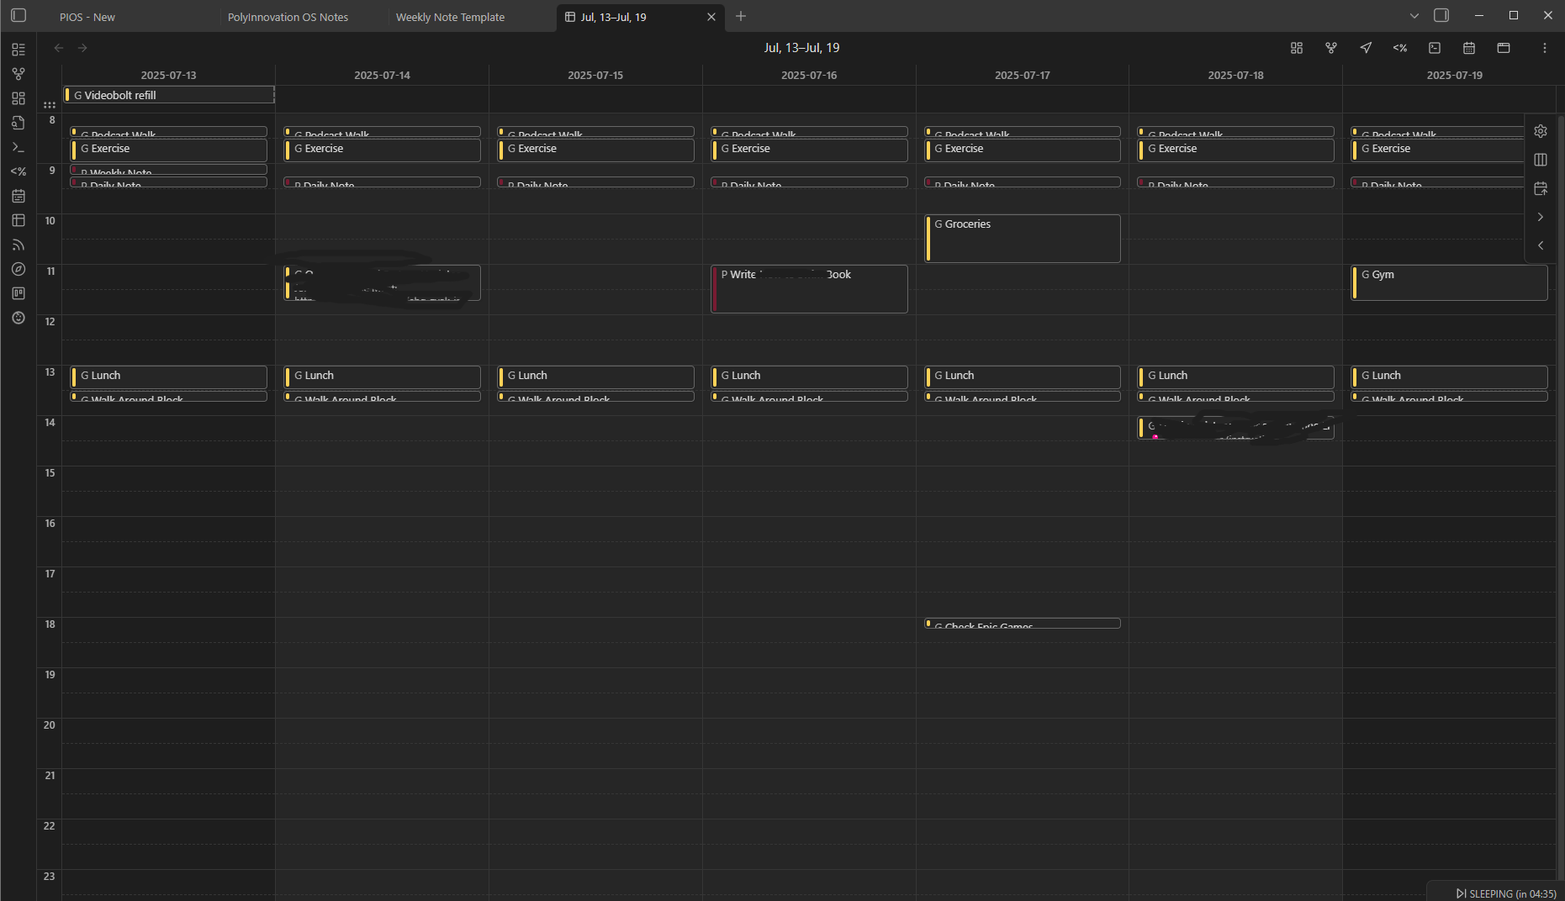Open calendar settings gear icon
The image size is (1565, 901).
(1541, 131)
